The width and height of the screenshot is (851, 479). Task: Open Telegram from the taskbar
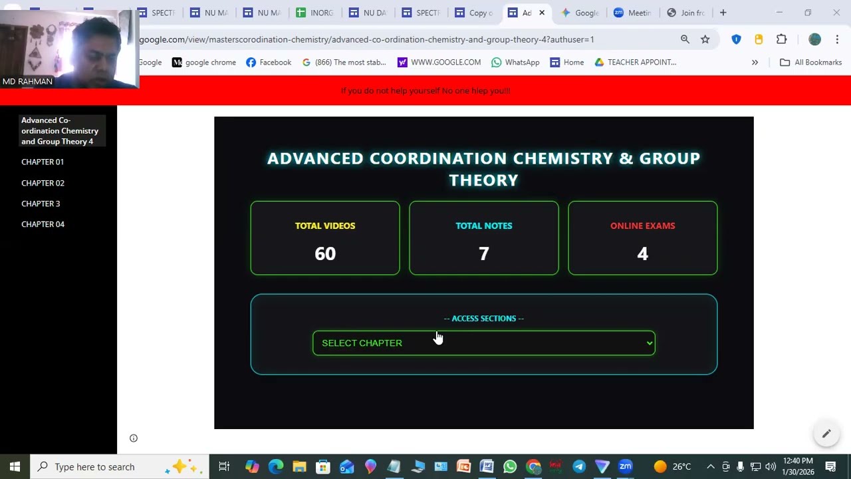point(579,466)
